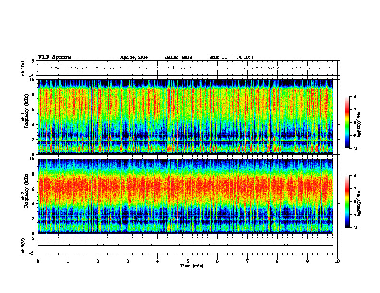The height and width of the screenshot is (293, 380).
Task: Click the "start UT = 14:10: 1" text
Action: 232,57
